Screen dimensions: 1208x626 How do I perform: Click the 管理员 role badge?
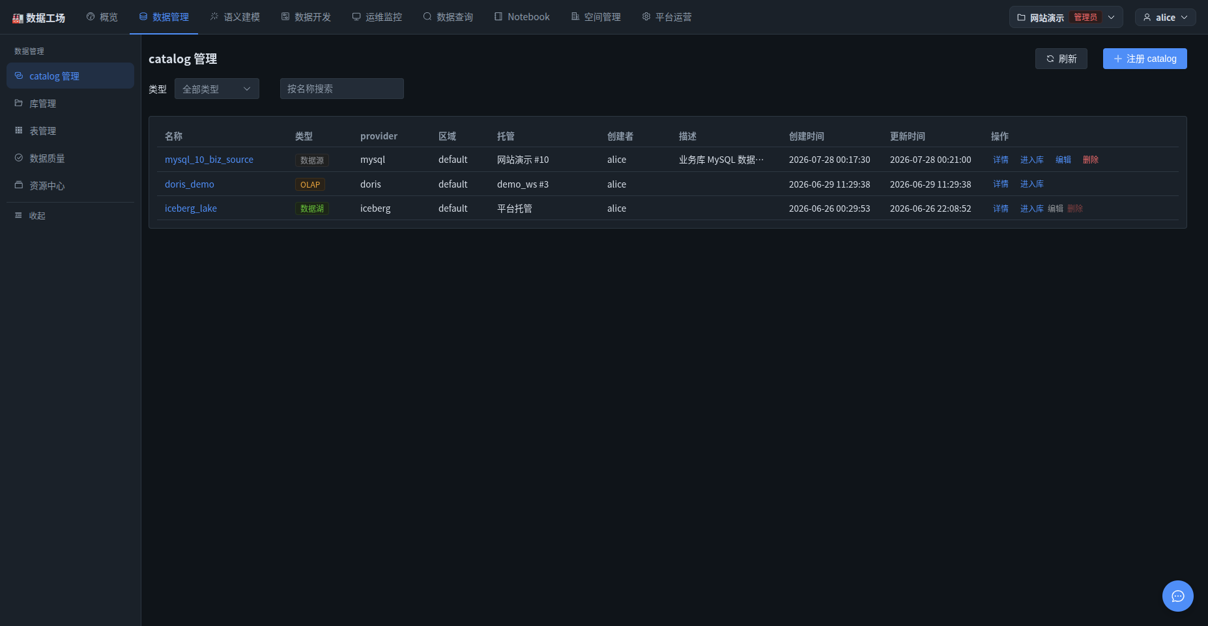1086,18
